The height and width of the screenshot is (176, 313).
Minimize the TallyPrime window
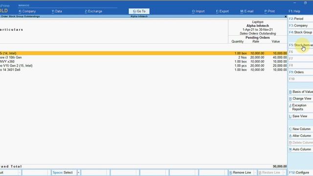(294, 3)
